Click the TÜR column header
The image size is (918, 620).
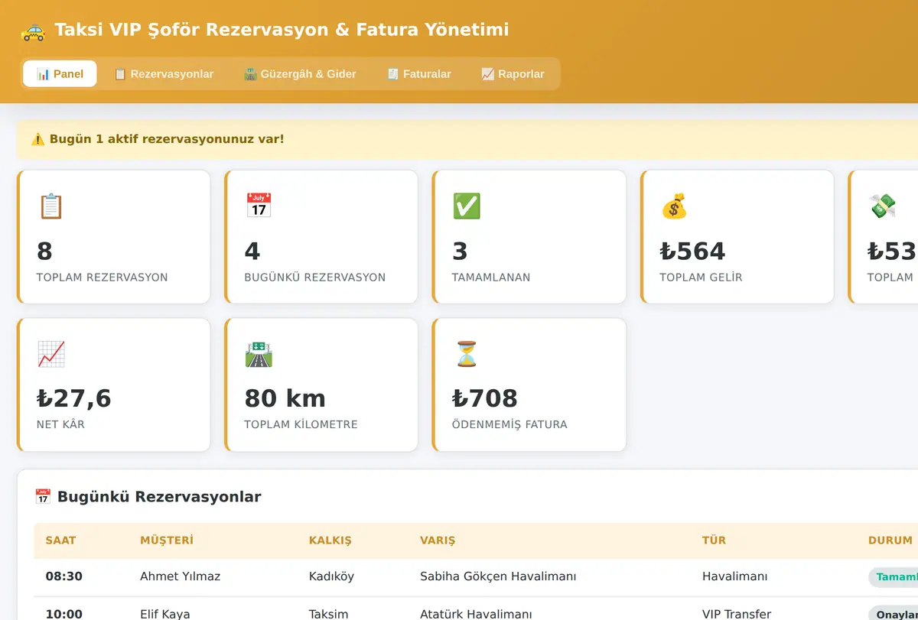pyautogui.click(x=714, y=540)
